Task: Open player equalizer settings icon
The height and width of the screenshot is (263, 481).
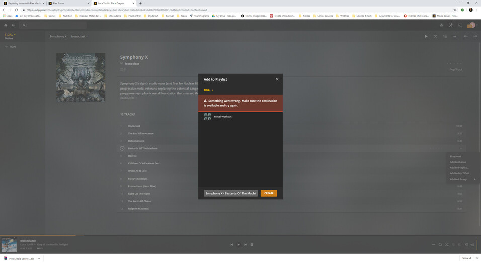Action: [460, 244]
